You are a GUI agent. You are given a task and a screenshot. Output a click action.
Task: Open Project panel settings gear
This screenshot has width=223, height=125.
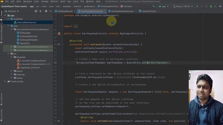click(46, 11)
